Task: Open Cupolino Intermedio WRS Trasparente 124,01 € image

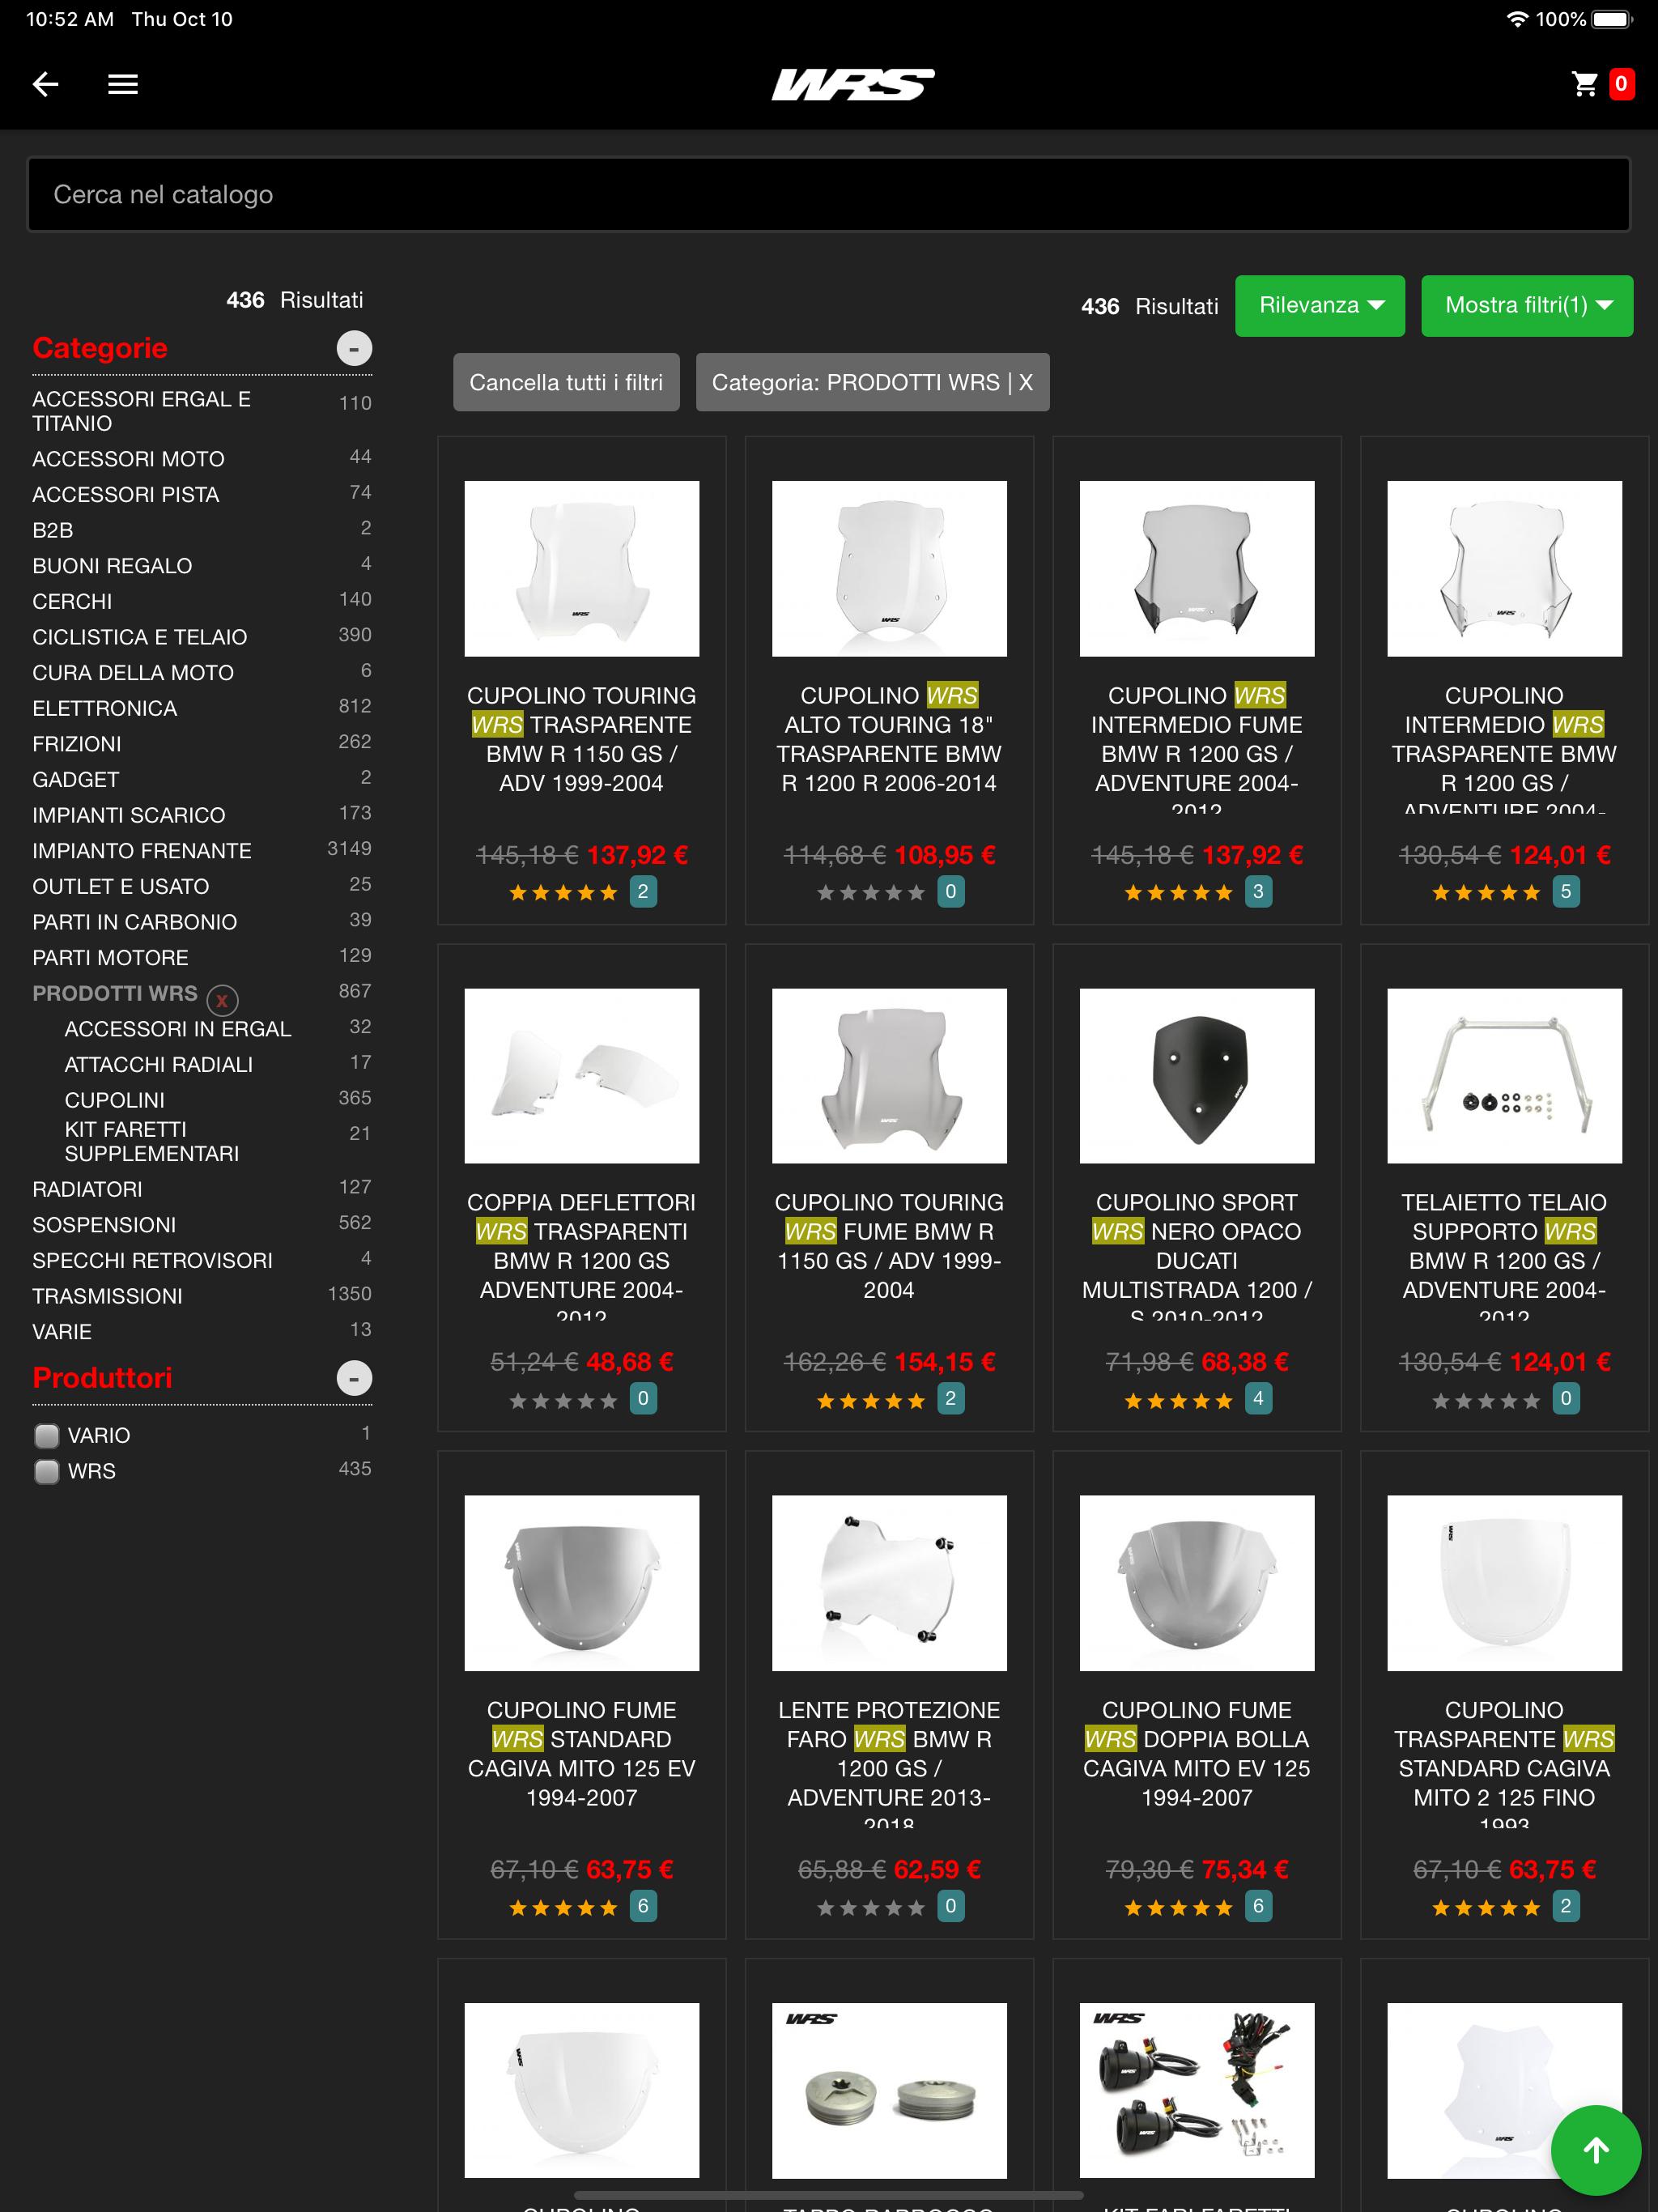Action: point(1504,569)
